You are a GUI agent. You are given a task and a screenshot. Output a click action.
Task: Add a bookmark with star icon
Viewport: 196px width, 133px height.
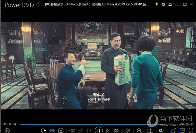point(61,131)
